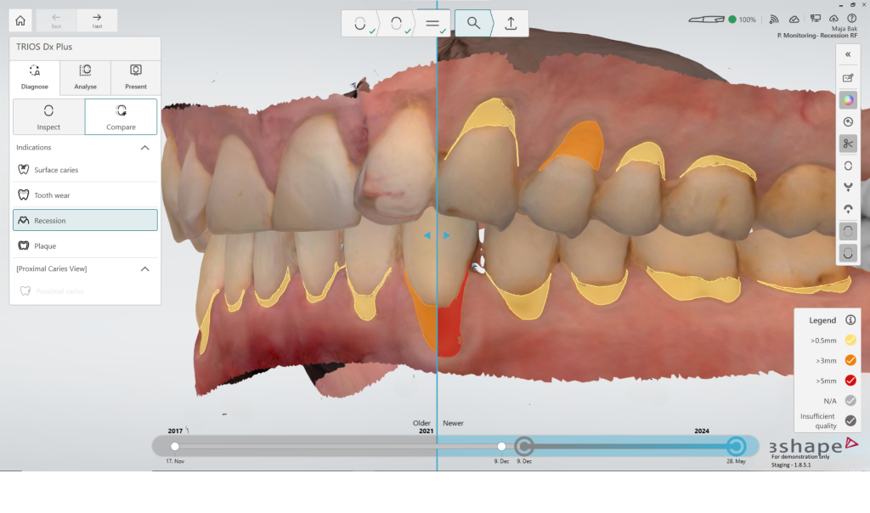Switch to the Present tab
The width and height of the screenshot is (870, 513).
point(136,78)
